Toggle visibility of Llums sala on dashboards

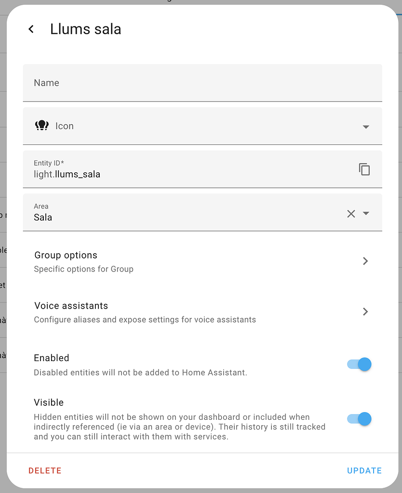(x=359, y=419)
